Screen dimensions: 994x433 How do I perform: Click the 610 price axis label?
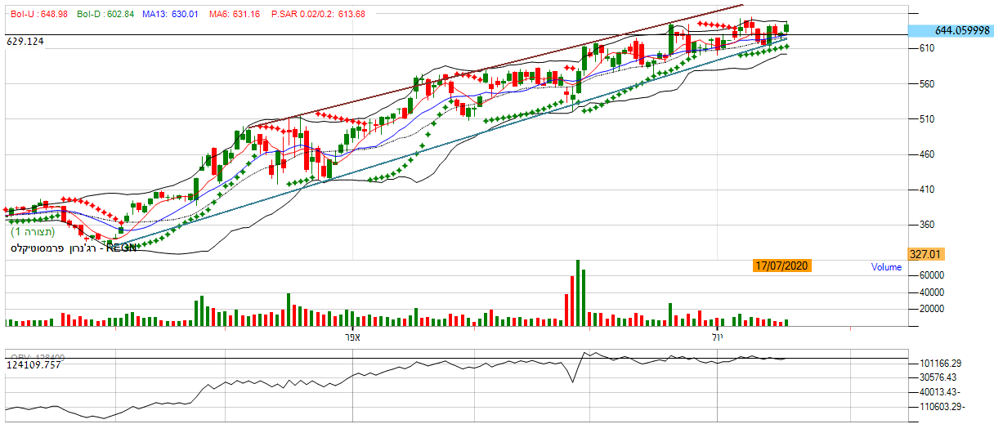point(926,49)
